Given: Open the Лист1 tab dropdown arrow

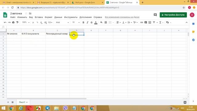Looking at the screenshot, I should (27, 102).
